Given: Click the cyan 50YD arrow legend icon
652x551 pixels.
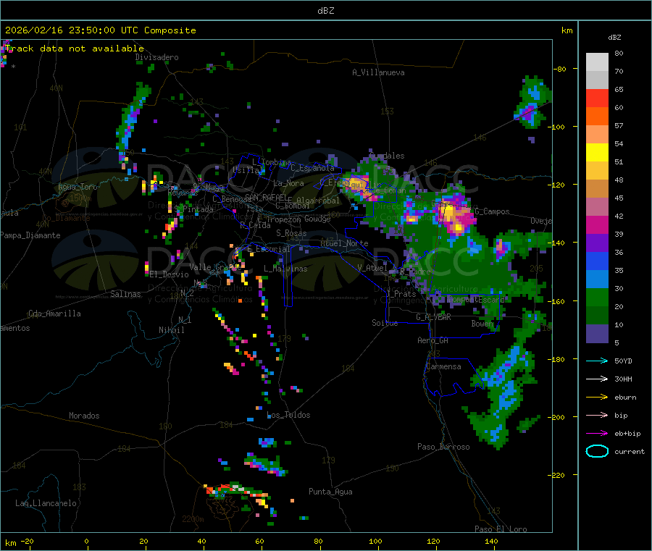Looking at the screenshot, I should (597, 361).
